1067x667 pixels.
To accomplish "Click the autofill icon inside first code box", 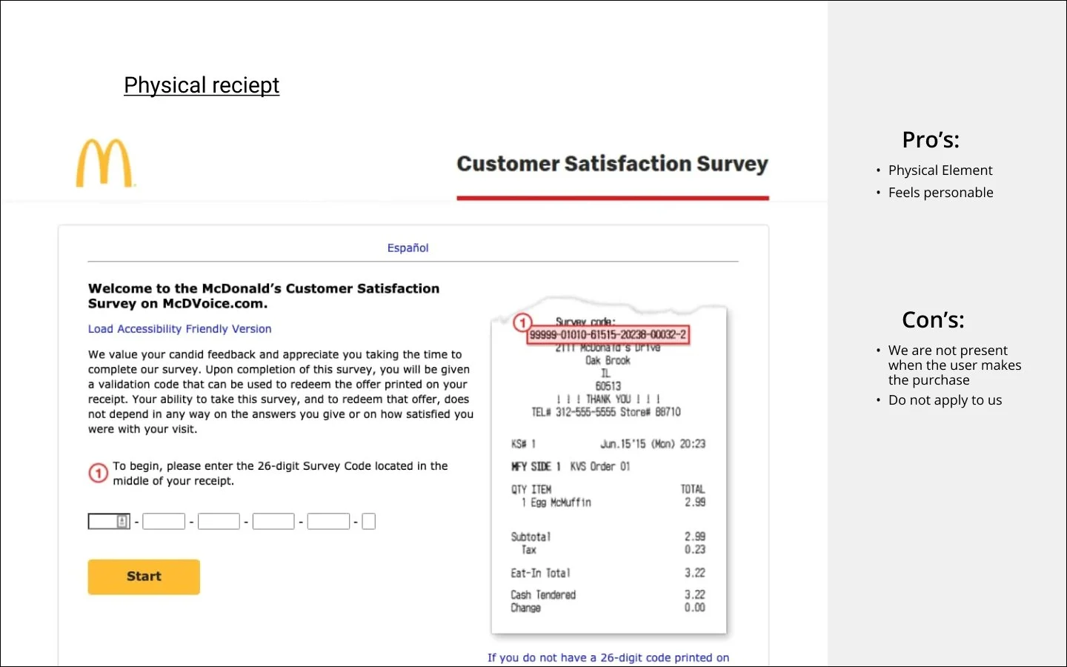I will 123,522.
